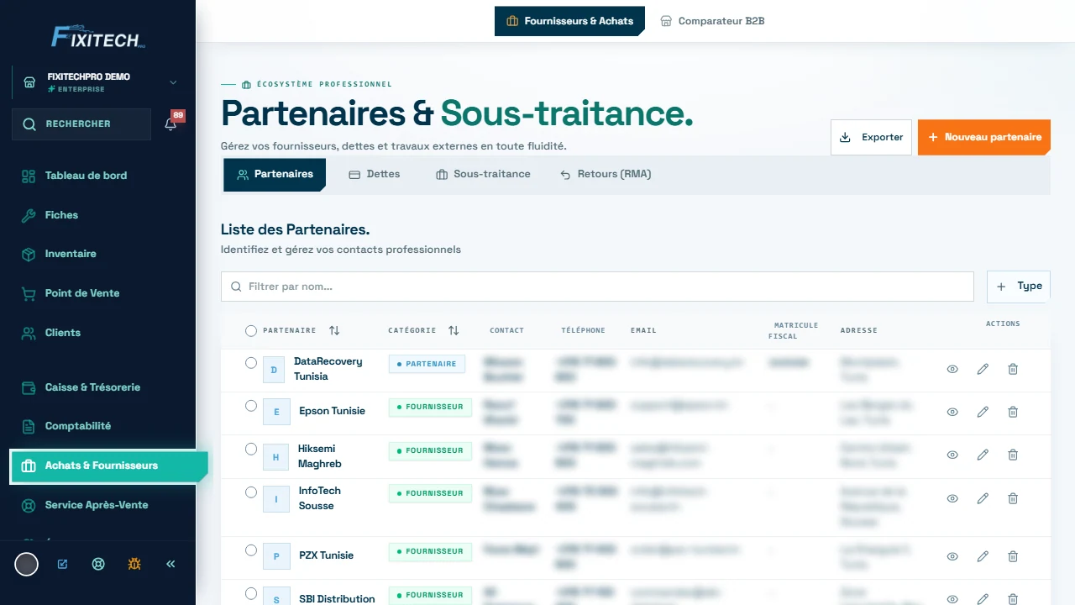View details of Epson Tunisie
Image resolution: width=1075 pixels, height=605 pixels.
(x=952, y=412)
